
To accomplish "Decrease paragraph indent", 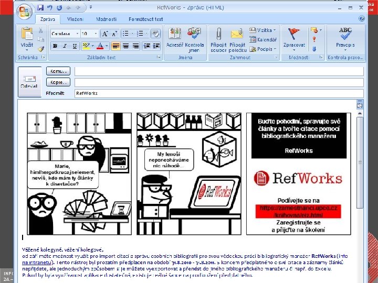I will pos(147,46).
